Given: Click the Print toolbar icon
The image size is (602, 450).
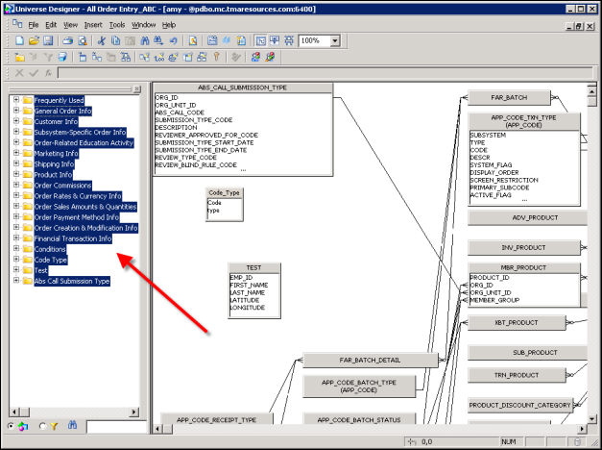Looking at the screenshot, I should click(x=68, y=41).
